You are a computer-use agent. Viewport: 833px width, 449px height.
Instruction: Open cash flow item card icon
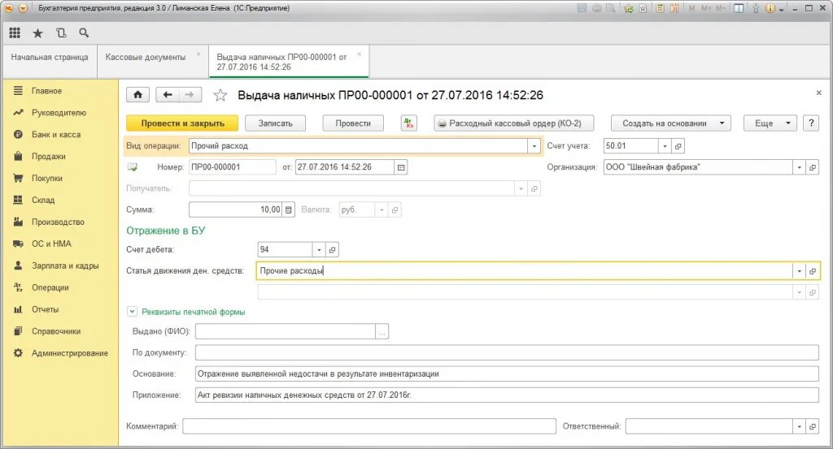(813, 271)
